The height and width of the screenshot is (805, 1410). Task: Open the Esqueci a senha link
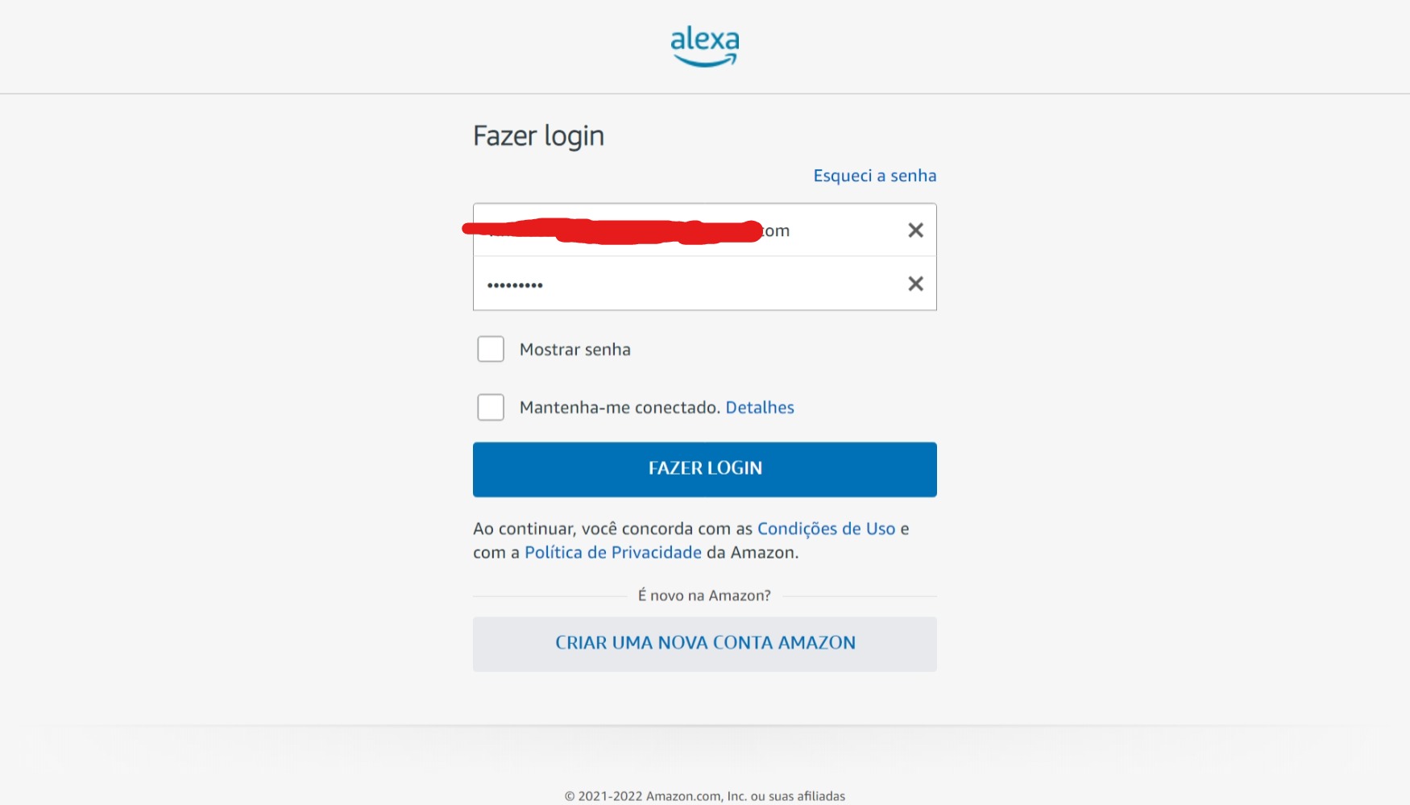[x=874, y=175]
